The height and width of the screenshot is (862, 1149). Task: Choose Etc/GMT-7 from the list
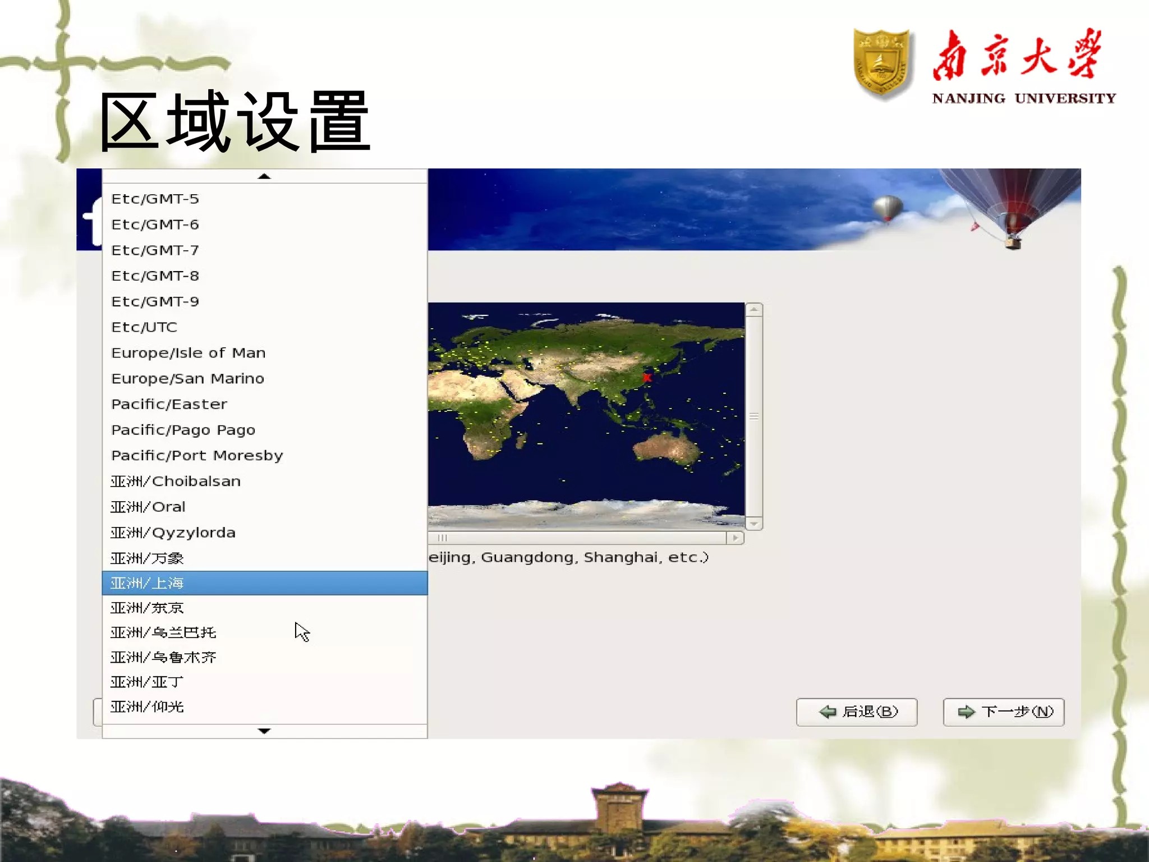click(x=264, y=250)
